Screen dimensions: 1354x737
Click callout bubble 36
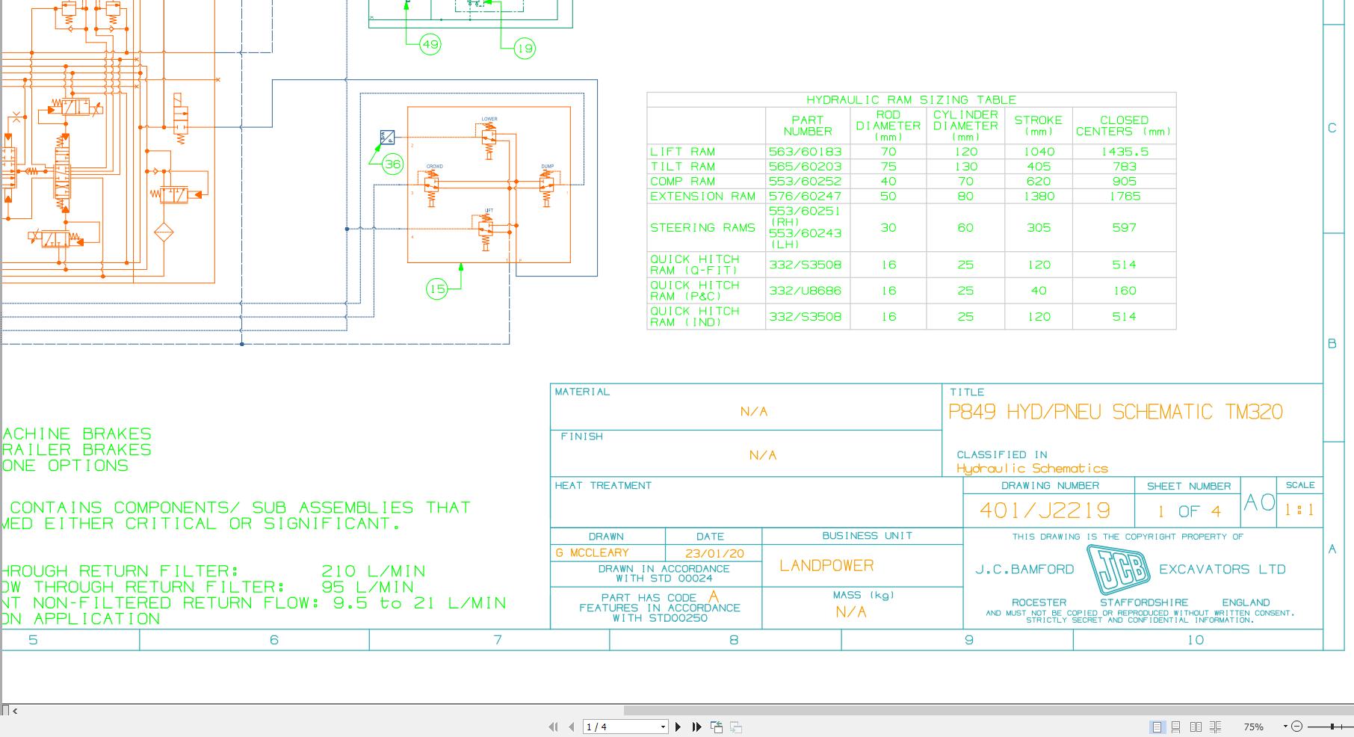392,164
